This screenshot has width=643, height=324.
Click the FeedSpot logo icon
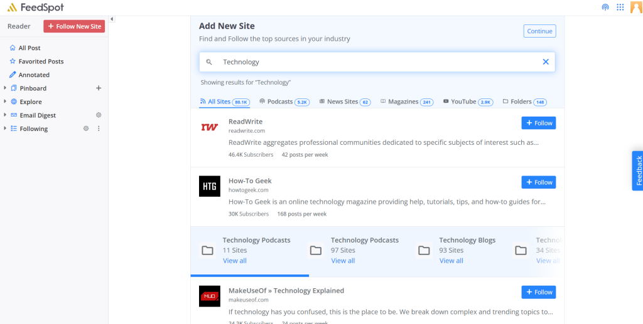(12, 8)
